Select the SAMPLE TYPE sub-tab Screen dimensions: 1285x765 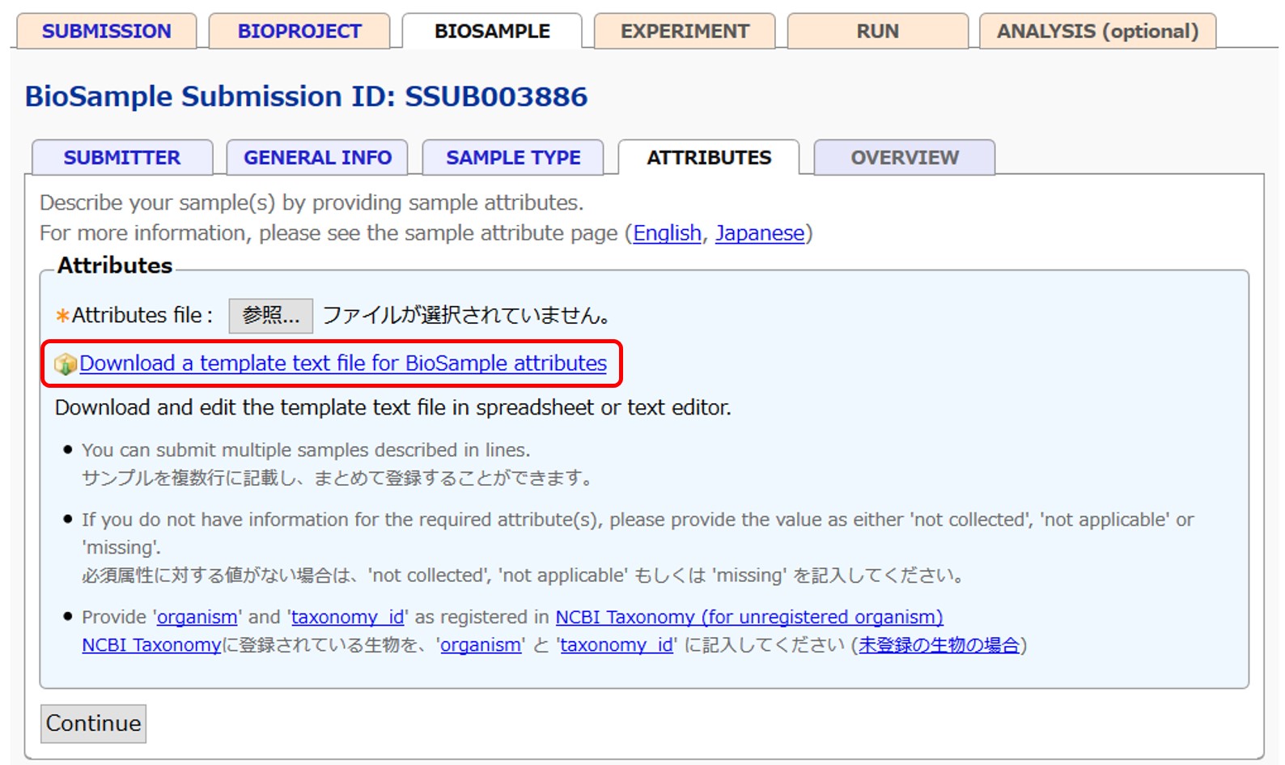(513, 158)
